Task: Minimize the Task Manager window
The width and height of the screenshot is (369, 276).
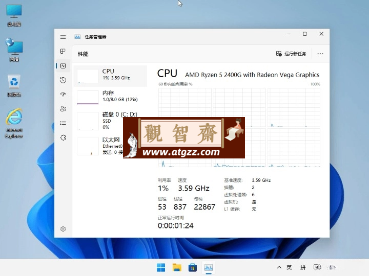Action: 289,34
